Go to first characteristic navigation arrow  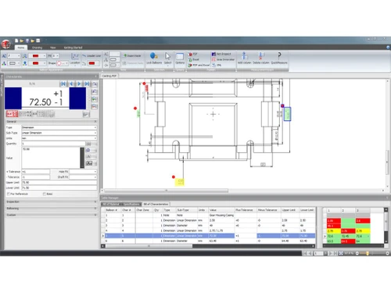click(x=63, y=84)
